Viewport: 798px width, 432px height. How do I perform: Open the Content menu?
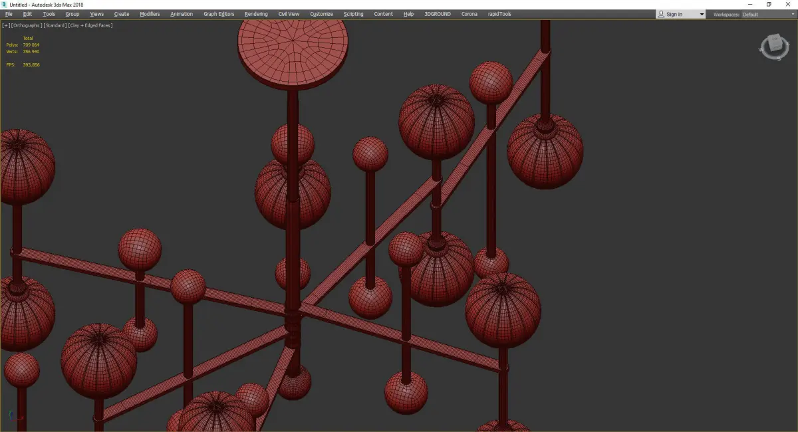click(x=383, y=14)
